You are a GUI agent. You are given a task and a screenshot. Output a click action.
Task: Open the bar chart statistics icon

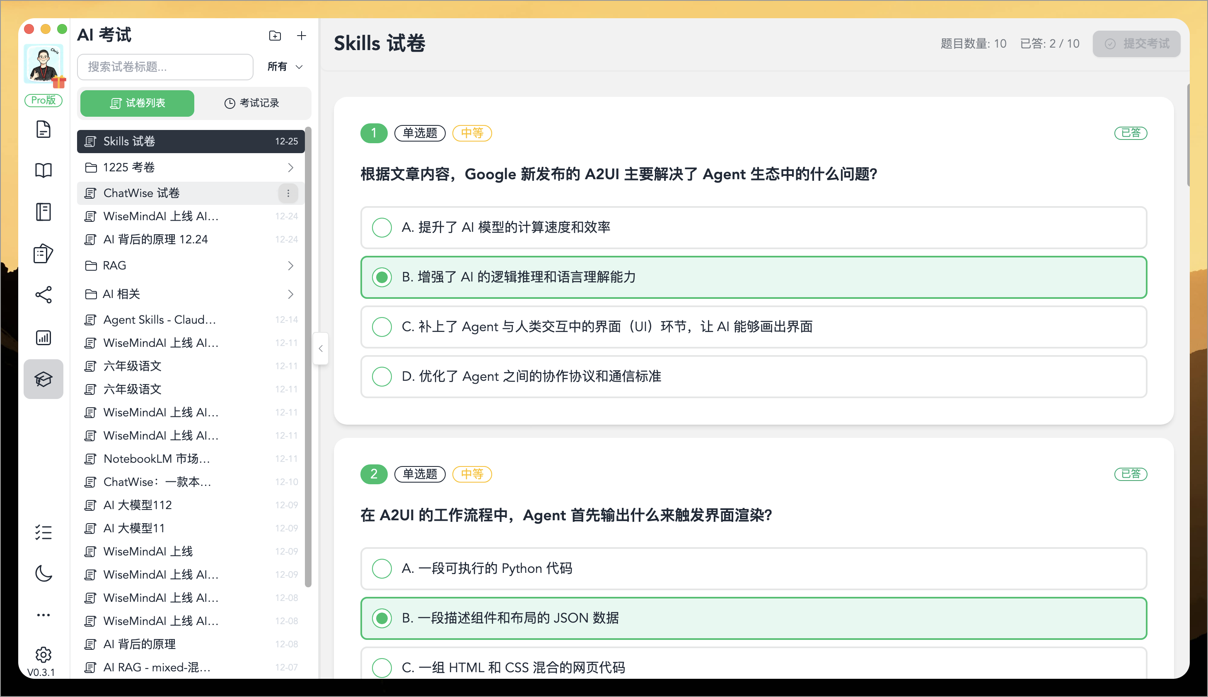click(x=43, y=337)
